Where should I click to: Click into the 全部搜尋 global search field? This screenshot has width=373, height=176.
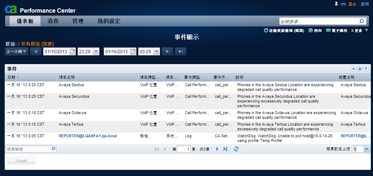(319, 21)
